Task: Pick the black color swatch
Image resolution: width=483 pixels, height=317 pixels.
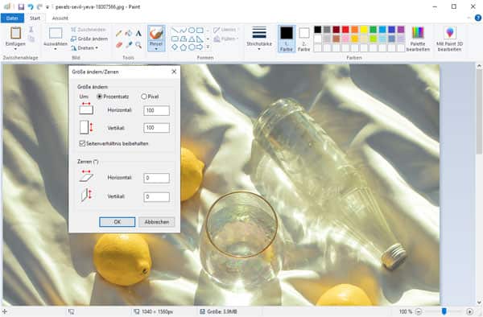Action: pos(318,30)
